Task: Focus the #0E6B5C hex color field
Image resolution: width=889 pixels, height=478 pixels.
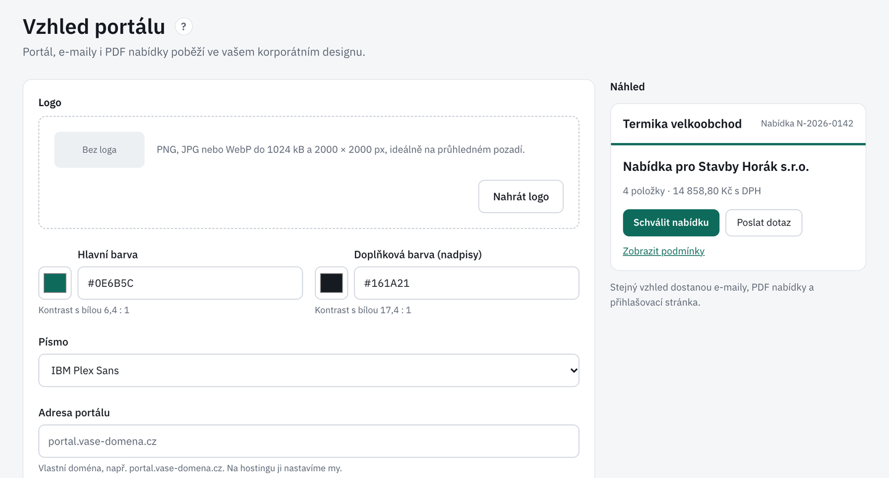Action: [x=190, y=283]
